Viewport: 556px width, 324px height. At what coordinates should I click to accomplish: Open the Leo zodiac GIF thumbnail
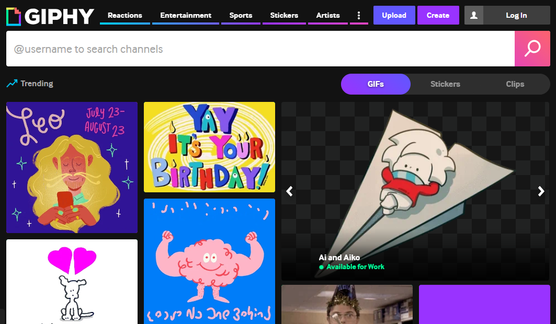tap(72, 167)
